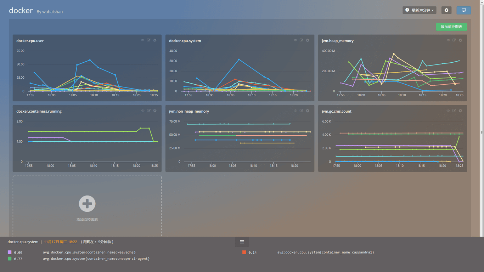
Task: Click the large plus icon to add chart
Action: tap(87, 204)
